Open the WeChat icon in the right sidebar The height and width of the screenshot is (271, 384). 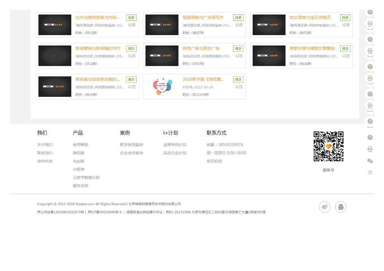click(x=370, y=161)
